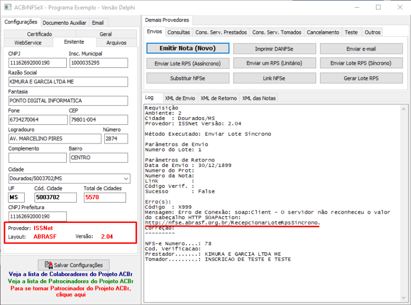Image resolution: width=411 pixels, height=305 pixels.
Task: Click the 'NFS-e Numero....: 78' log line
Action: [x=178, y=244]
